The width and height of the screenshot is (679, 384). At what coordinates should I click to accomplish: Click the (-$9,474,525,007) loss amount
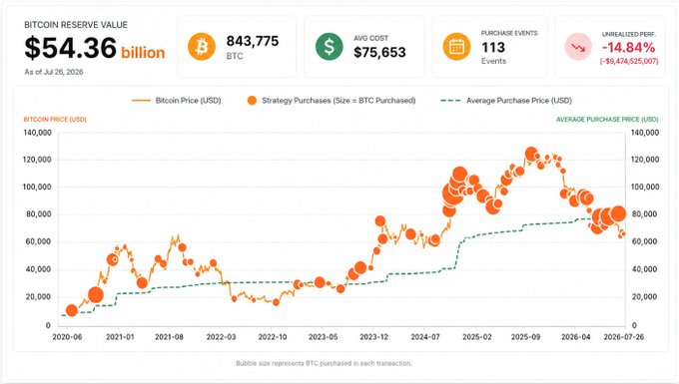[629, 62]
